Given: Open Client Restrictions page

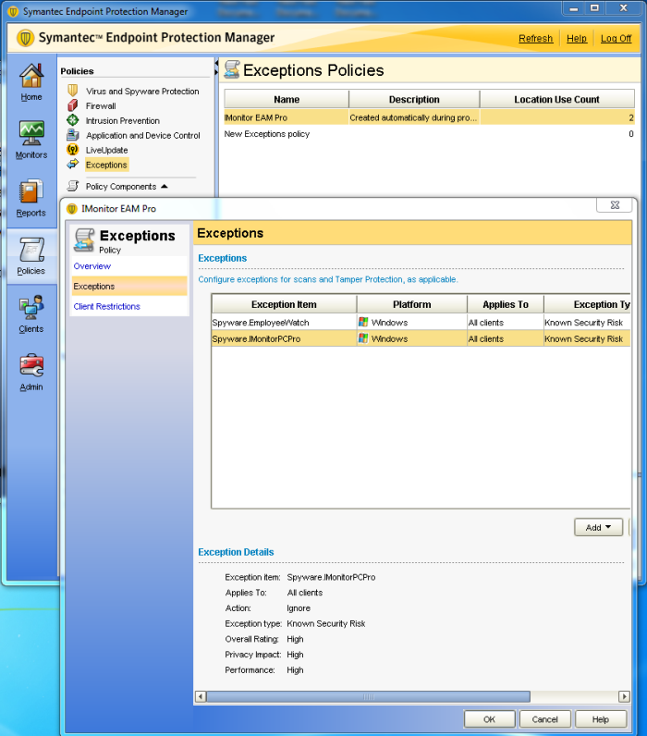Looking at the screenshot, I should tap(106, 306).
